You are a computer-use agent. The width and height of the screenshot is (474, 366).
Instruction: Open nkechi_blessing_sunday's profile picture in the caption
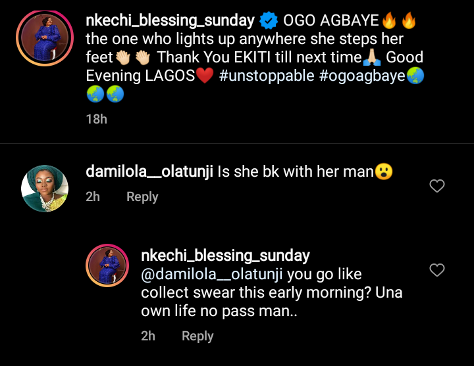click(x=45, y=38)
